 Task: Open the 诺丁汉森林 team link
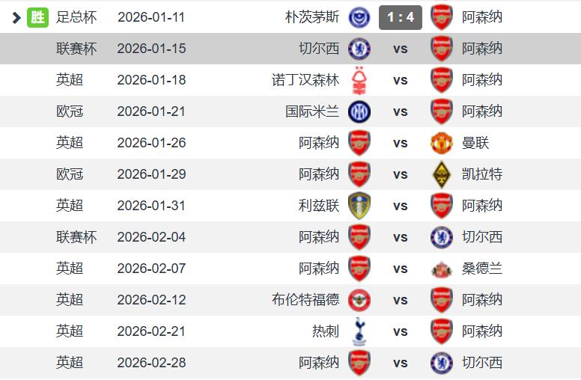pyautogui.click(x=305, y=80)
